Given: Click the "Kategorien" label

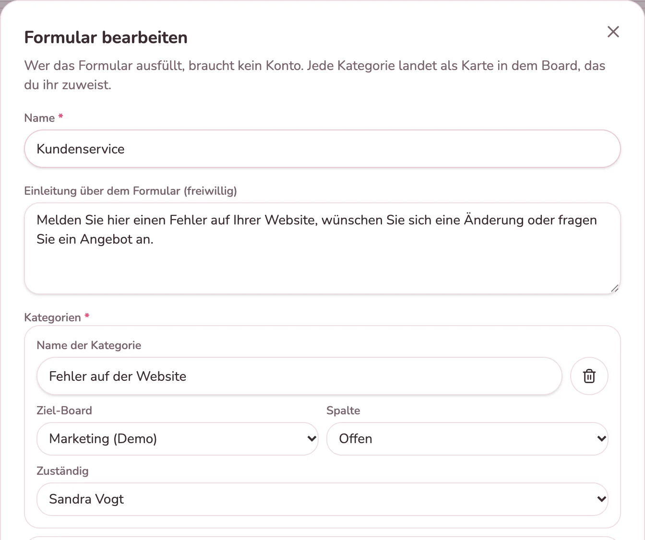Looking at the screenshot, I should [53, 317].
